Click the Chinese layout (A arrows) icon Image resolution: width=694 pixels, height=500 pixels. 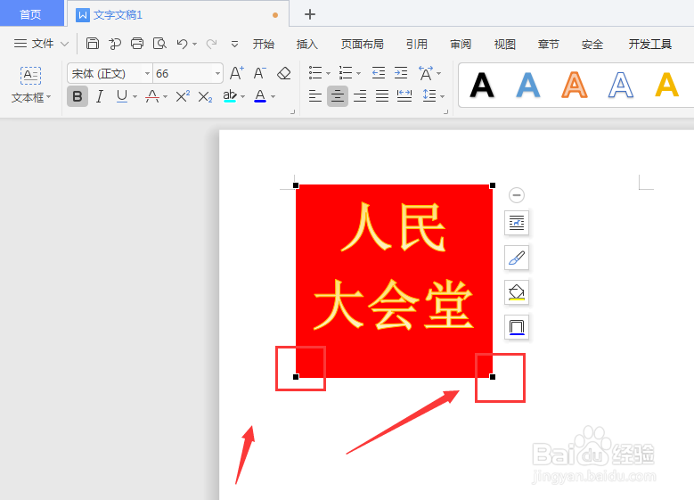426,73
